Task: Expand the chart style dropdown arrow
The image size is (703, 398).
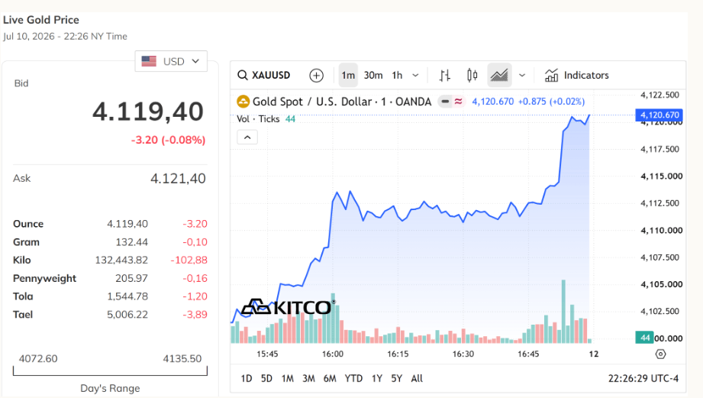Action: (x=522, y=76)
